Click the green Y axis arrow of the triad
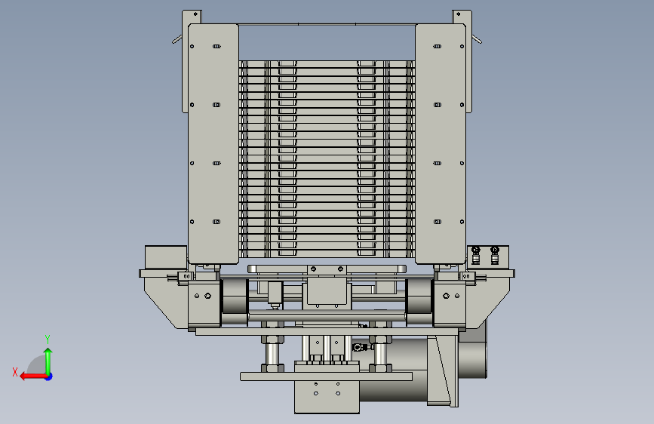 (48, 361)
